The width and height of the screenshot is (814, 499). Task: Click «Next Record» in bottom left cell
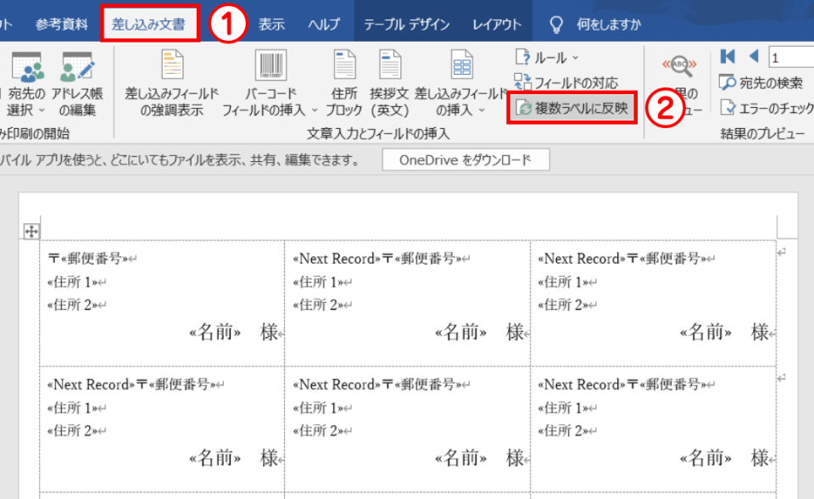[91, 384]
